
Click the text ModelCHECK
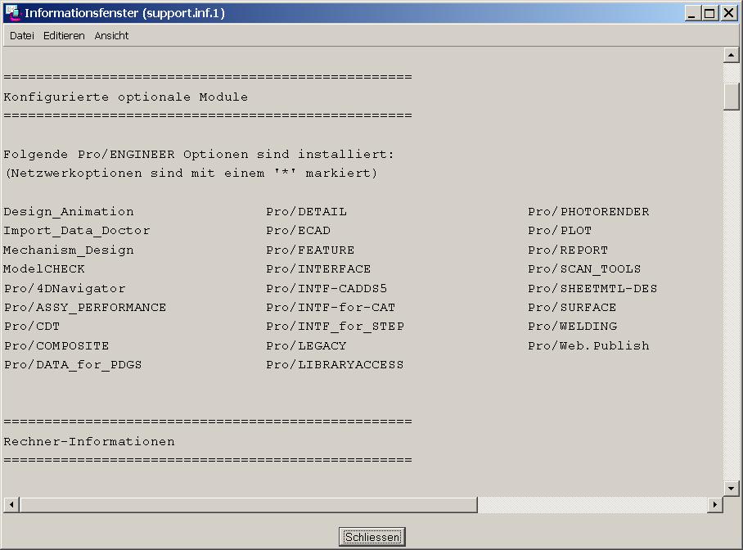[x=44, y=268]
